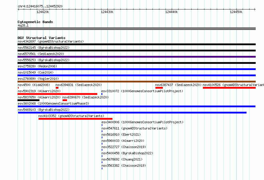Click the nsv6390670 Sedlazeck2020 label
Image resolution: width=264 pixels, height=180 pixels.
(85, 97)
